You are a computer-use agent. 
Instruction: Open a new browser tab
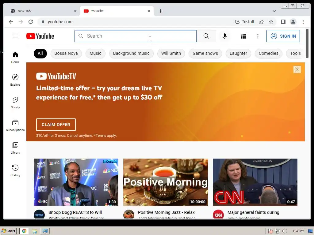[160, 11]
